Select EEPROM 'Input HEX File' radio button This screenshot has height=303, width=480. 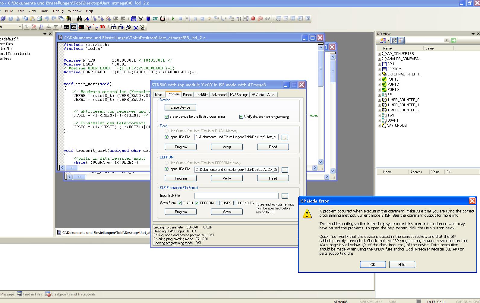166,169
